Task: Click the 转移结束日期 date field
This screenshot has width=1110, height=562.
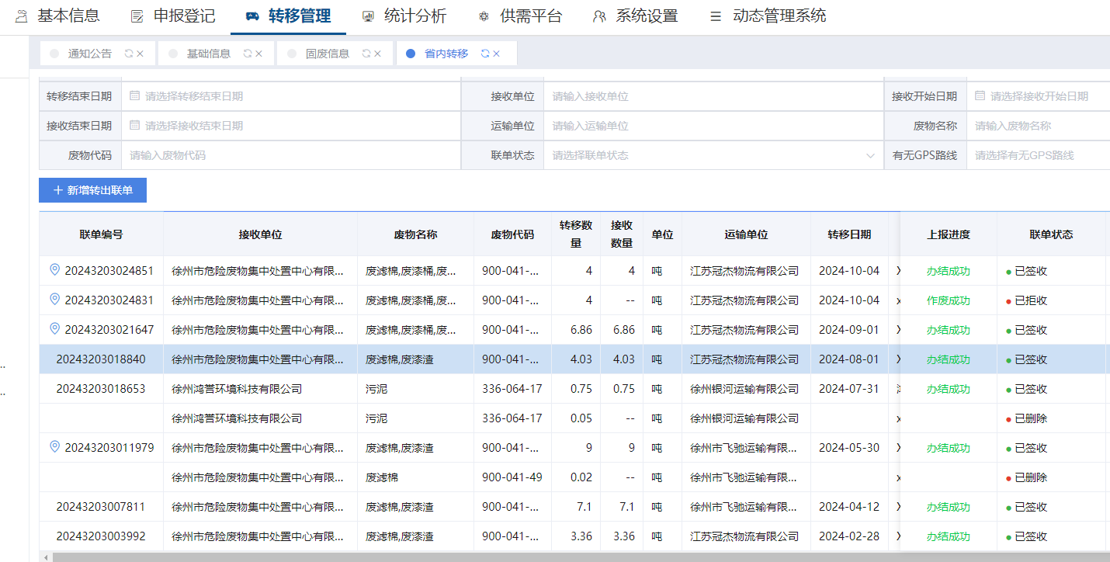Action: 291,96
